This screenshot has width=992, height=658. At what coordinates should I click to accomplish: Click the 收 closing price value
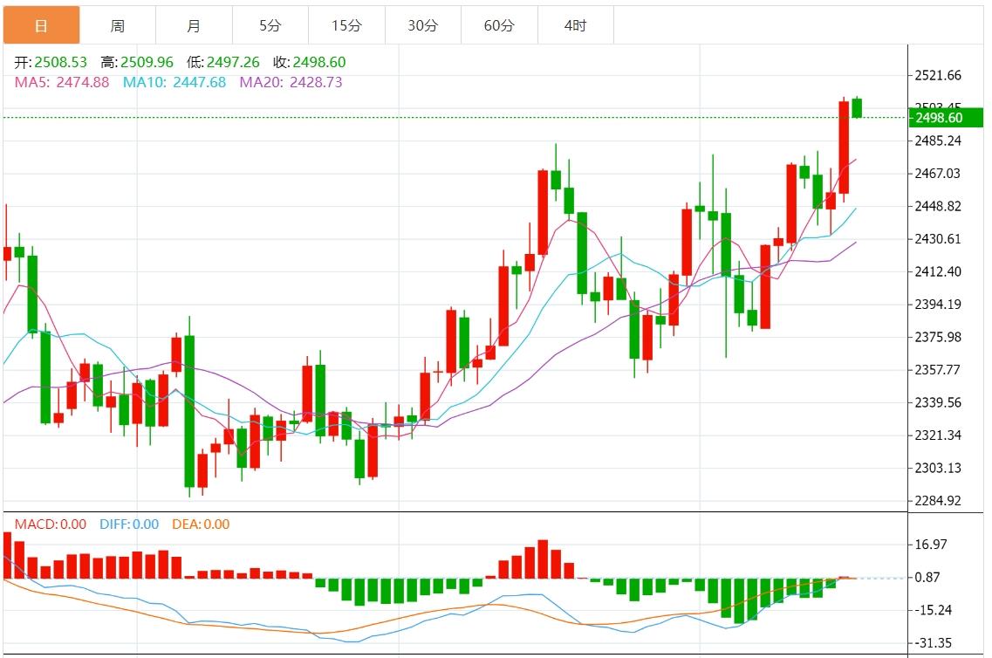tap(319, 63)
